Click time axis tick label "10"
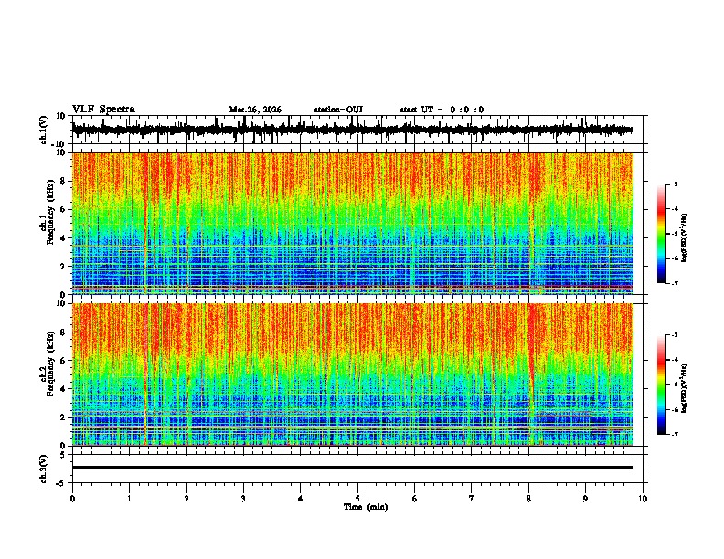 [643, 499]
